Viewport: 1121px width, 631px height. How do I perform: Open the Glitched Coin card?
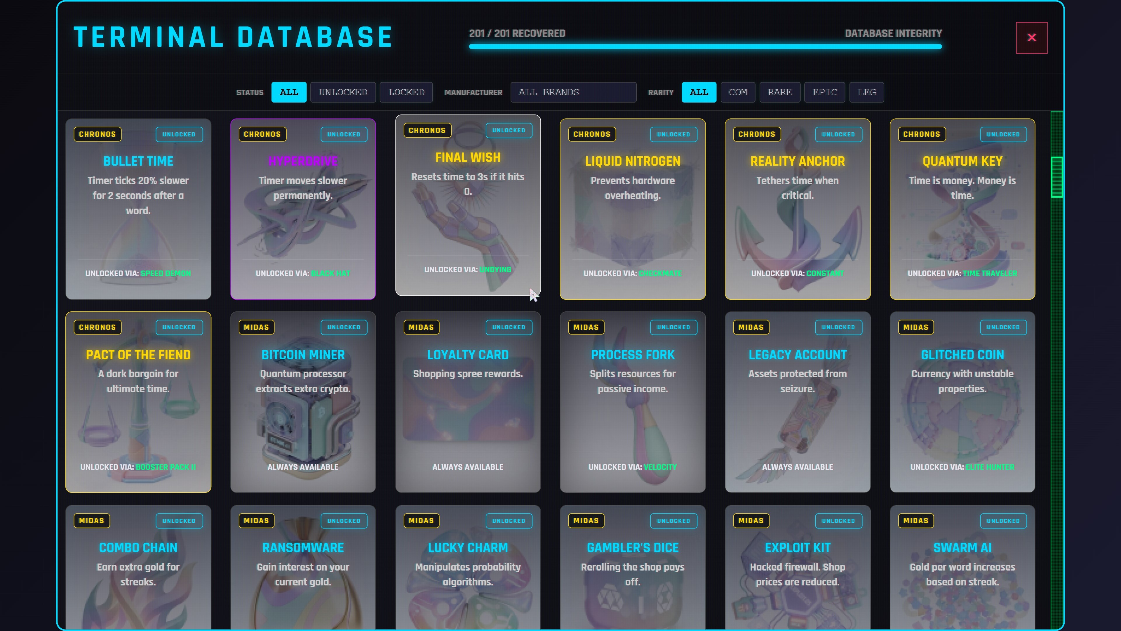click(x=962, y=402)
